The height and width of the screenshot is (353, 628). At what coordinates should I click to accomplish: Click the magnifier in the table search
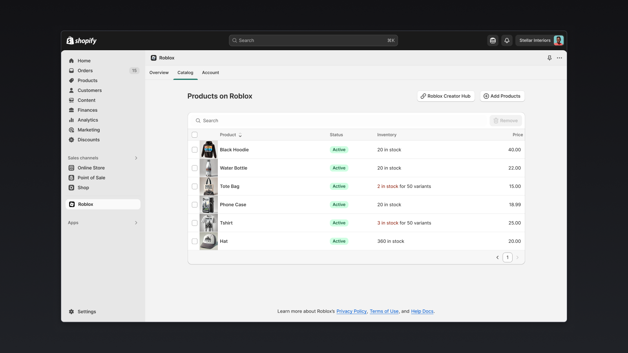pos(198,121)
